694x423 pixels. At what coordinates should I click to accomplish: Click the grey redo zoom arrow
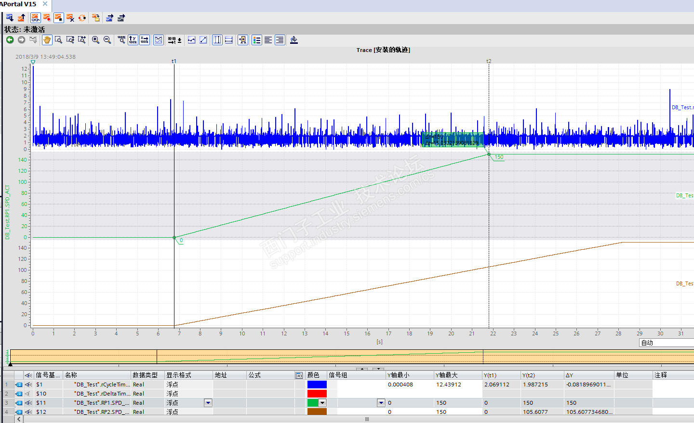pos(21,40)
